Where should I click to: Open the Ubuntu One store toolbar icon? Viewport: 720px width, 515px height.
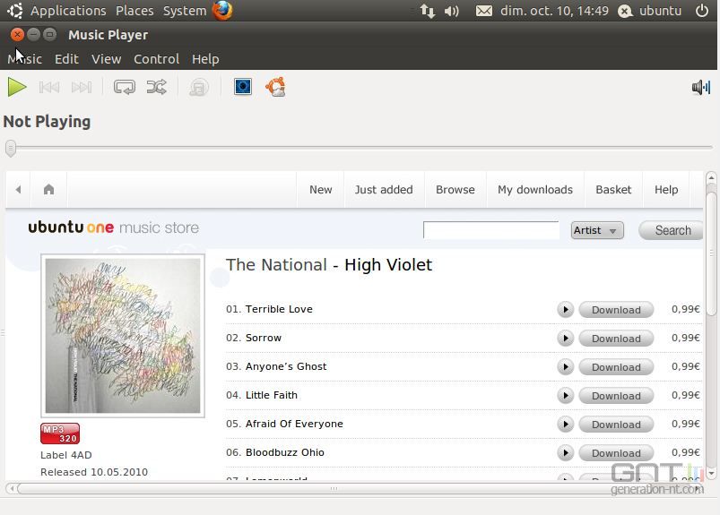click(275, 87)
